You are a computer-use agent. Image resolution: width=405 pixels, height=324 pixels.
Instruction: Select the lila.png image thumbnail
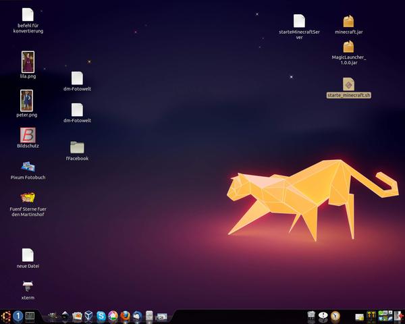coord(28,62)
